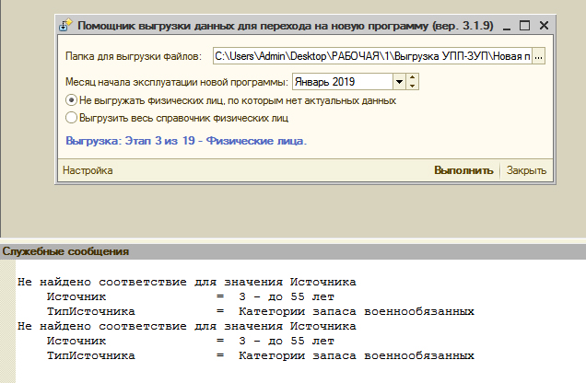
Task: Click the first 'Не найдено соответствие' message line
Action: (x=187, y=283)
